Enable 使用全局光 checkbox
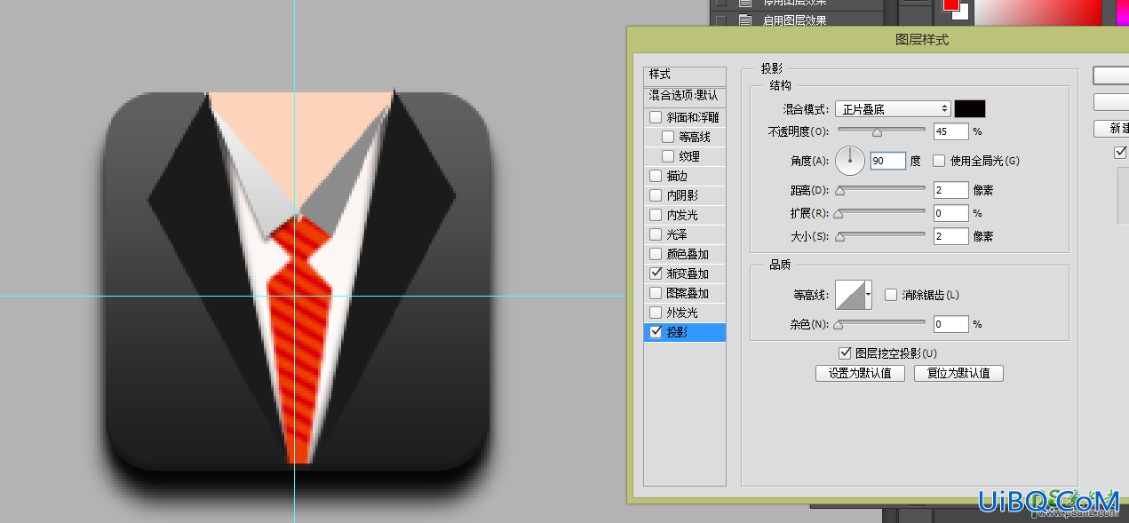 [939, 161]
